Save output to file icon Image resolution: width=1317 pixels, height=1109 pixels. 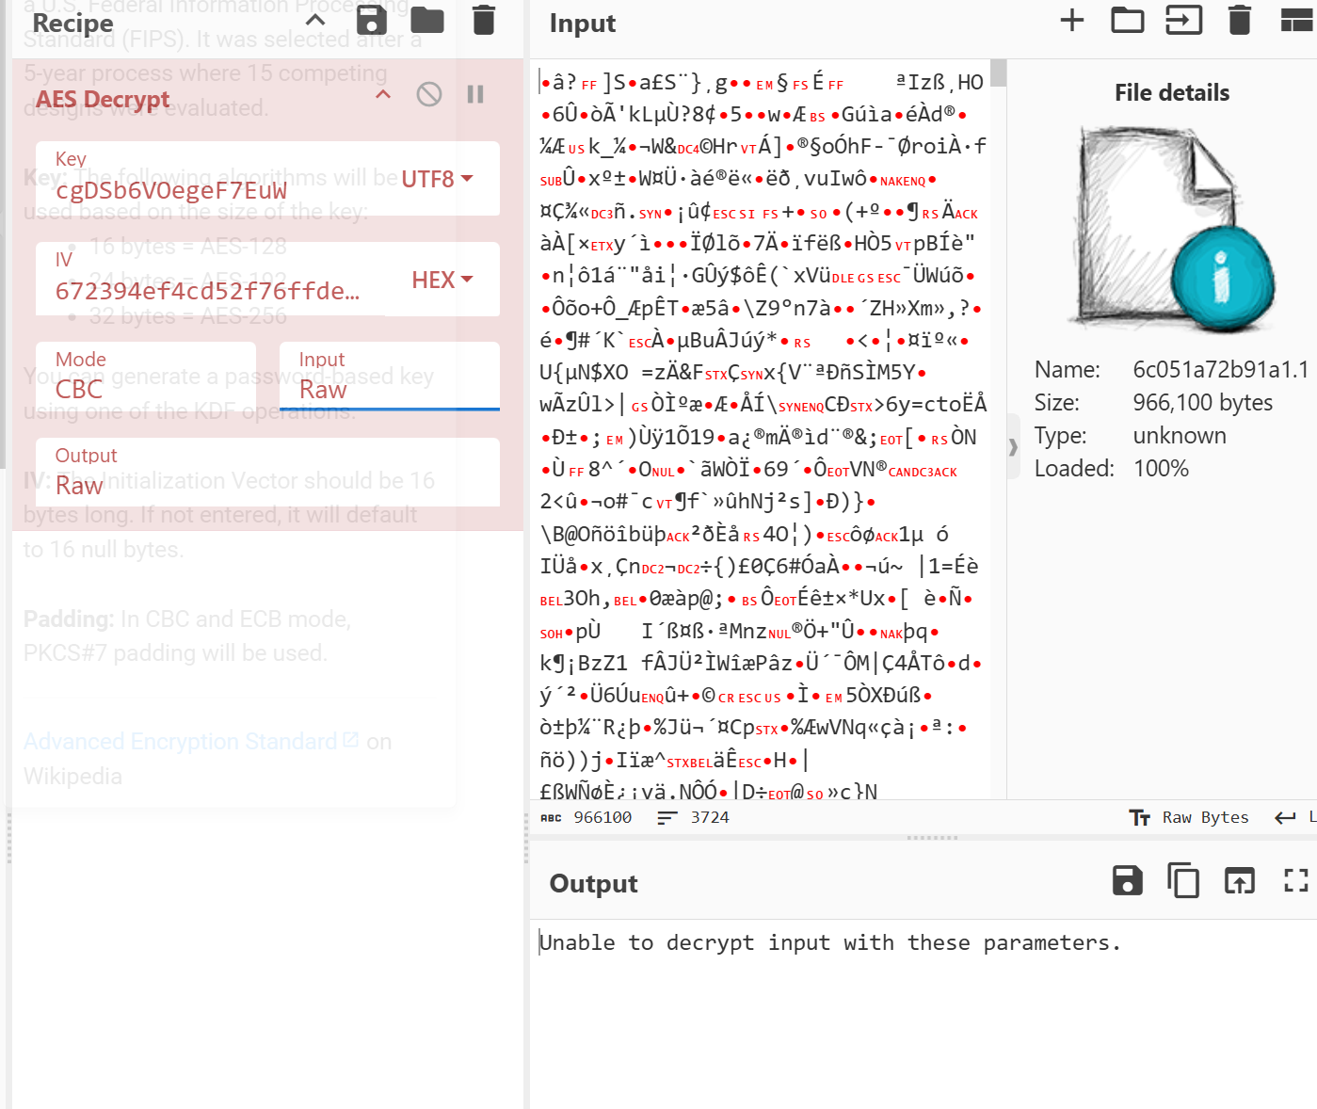coord(1128,880)
